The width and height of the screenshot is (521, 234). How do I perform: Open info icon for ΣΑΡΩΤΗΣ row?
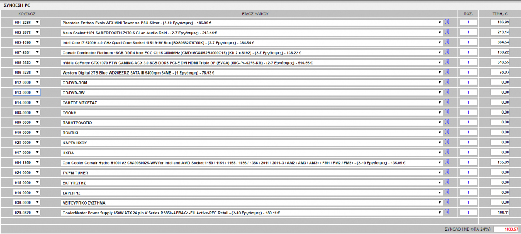pos(447,192)
